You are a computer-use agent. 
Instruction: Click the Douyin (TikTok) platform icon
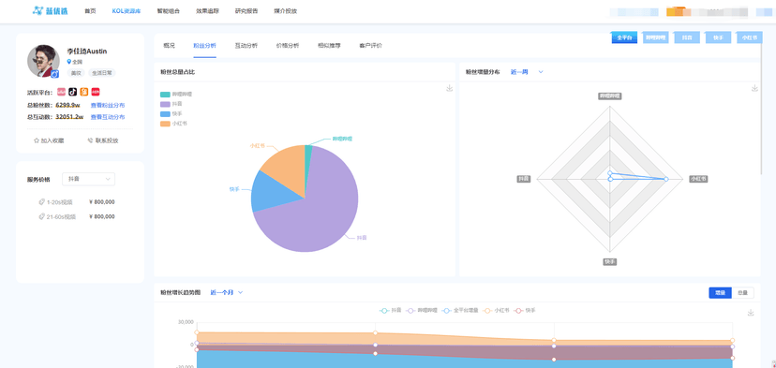click(73, 92)
